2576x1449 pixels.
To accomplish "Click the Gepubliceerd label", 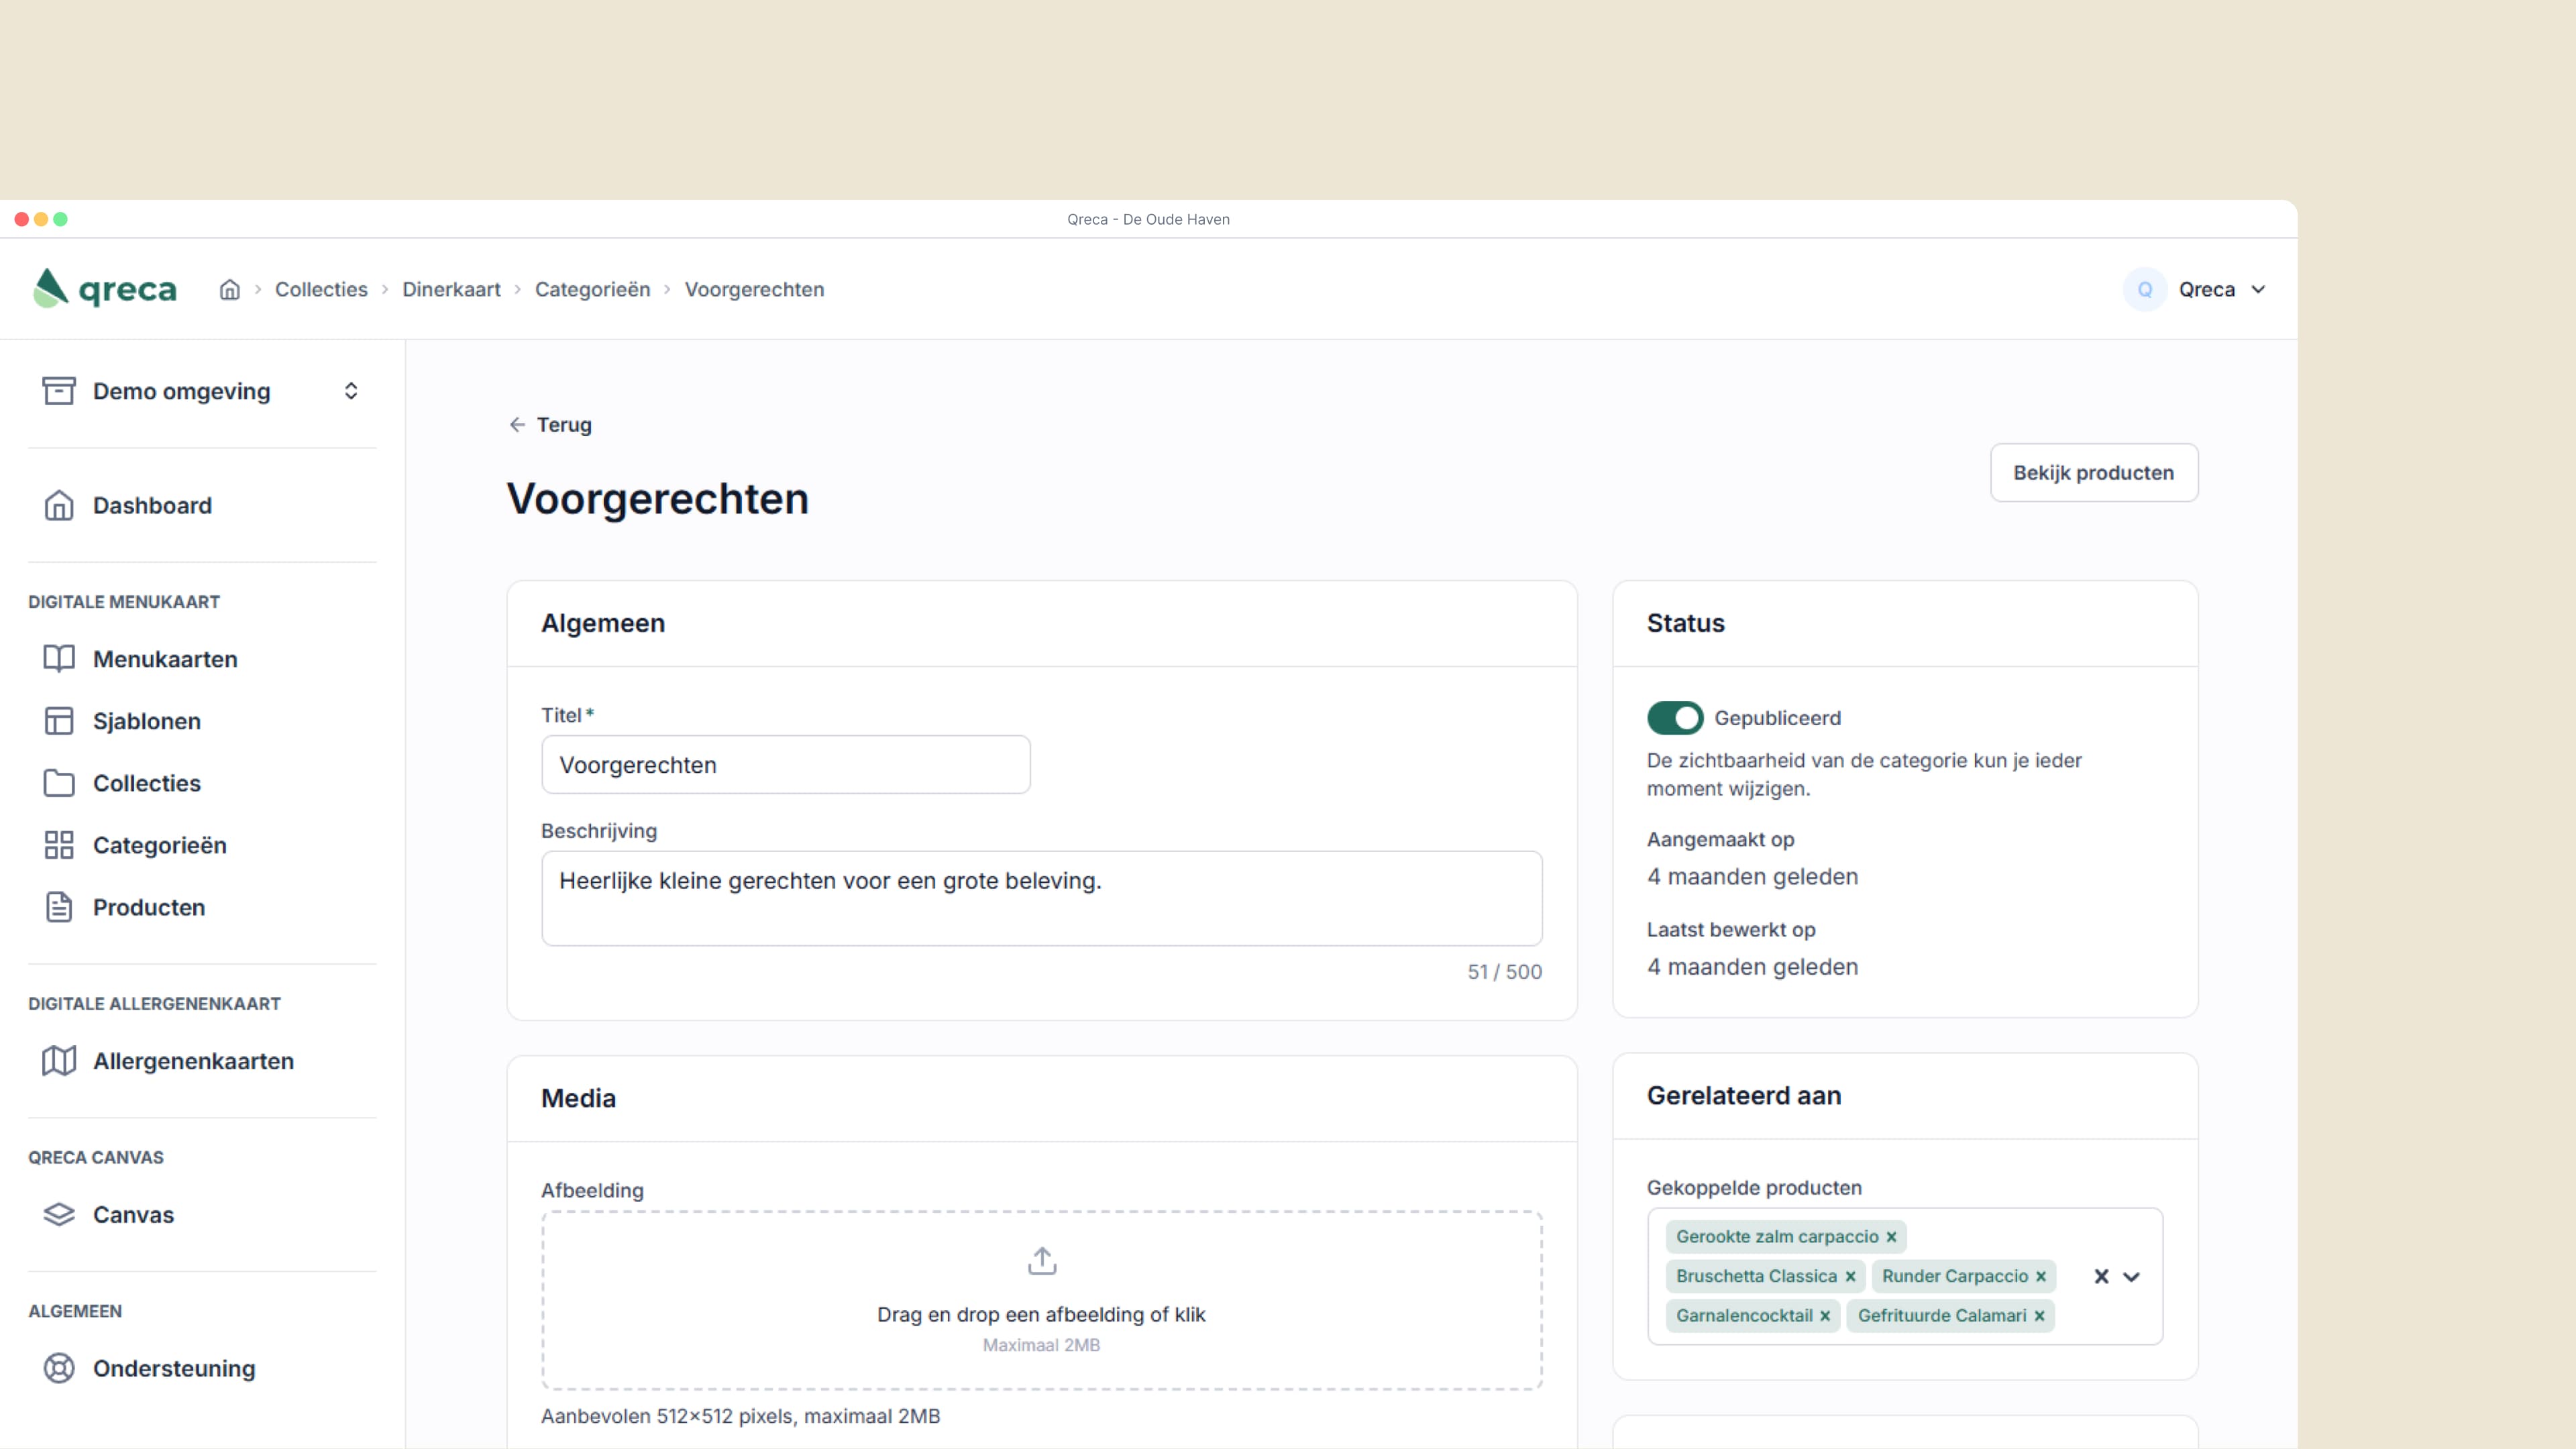I will 1777,718.
